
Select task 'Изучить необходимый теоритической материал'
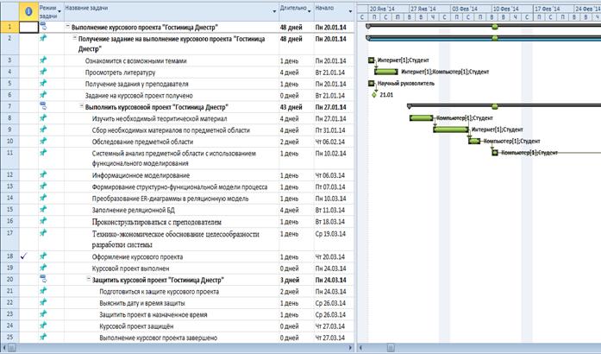[160, 118]
